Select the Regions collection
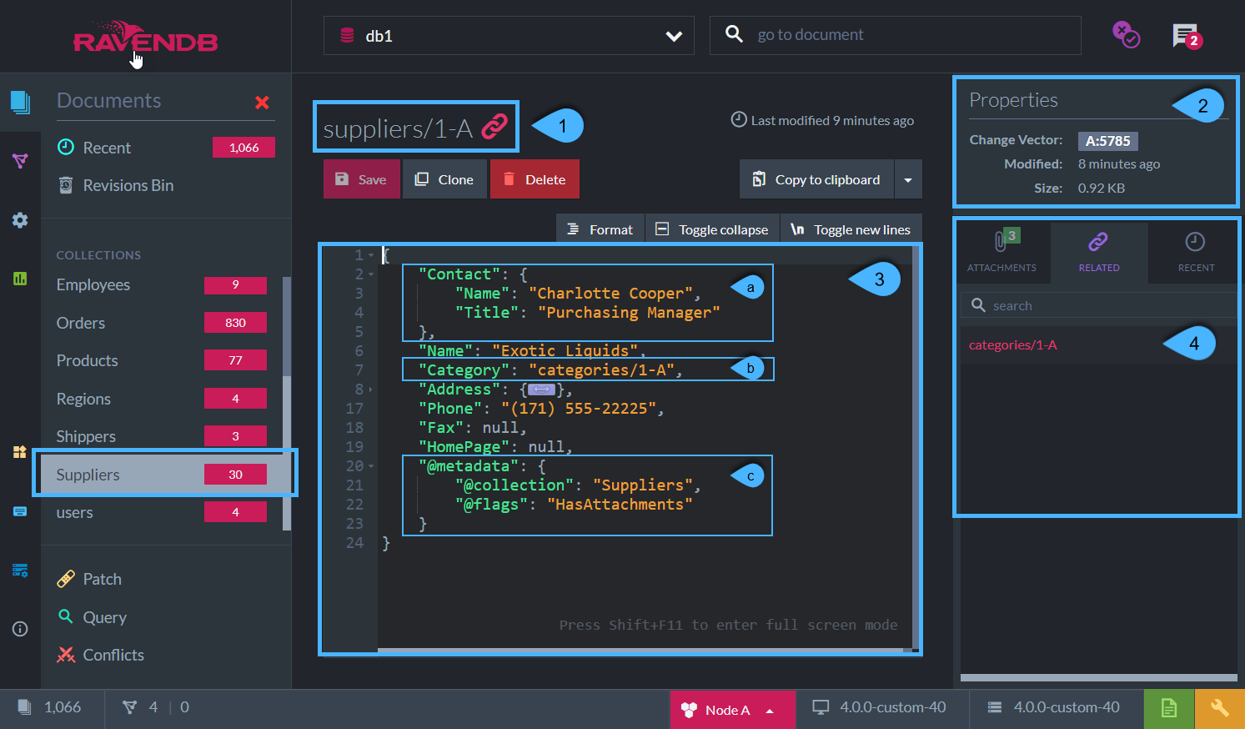Image resolution: width=1245 pixels, height=729 pixels. pos(162,399)
